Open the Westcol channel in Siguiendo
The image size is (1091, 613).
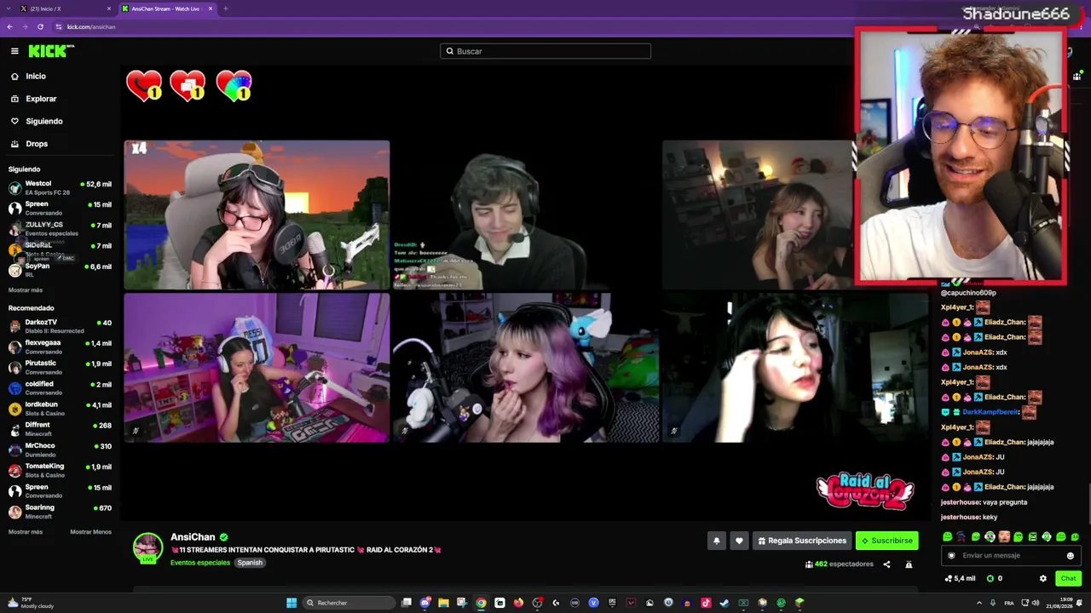pos(60,187)
